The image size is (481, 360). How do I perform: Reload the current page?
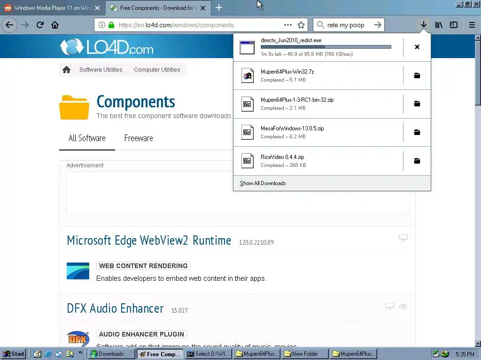click(40, 25)
